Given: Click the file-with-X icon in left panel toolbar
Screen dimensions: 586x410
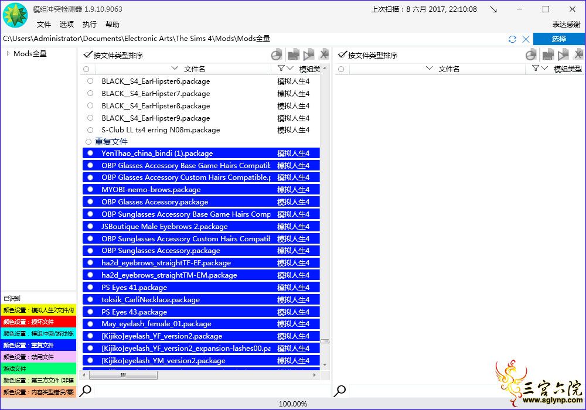Looking at the screenshot, I should point(323,55).
